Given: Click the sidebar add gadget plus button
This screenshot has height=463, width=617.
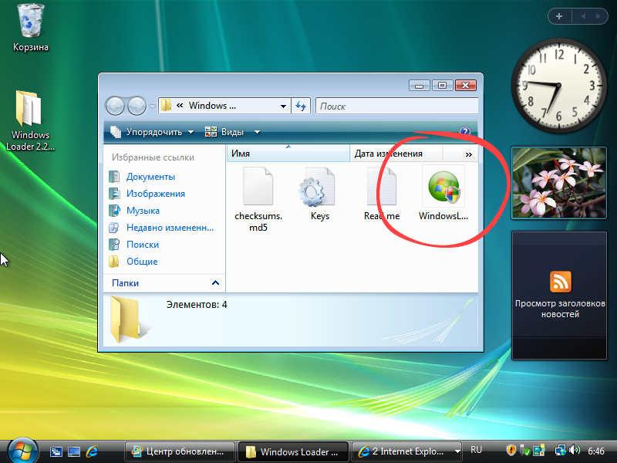Looking at the screenshot, I should 559,16.
